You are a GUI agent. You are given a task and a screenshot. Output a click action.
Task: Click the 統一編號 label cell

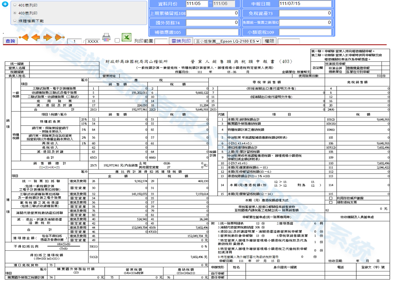click(17, 64)
